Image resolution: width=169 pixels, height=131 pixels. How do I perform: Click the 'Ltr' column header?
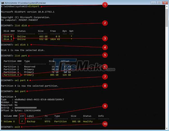[x=22, y=116]
